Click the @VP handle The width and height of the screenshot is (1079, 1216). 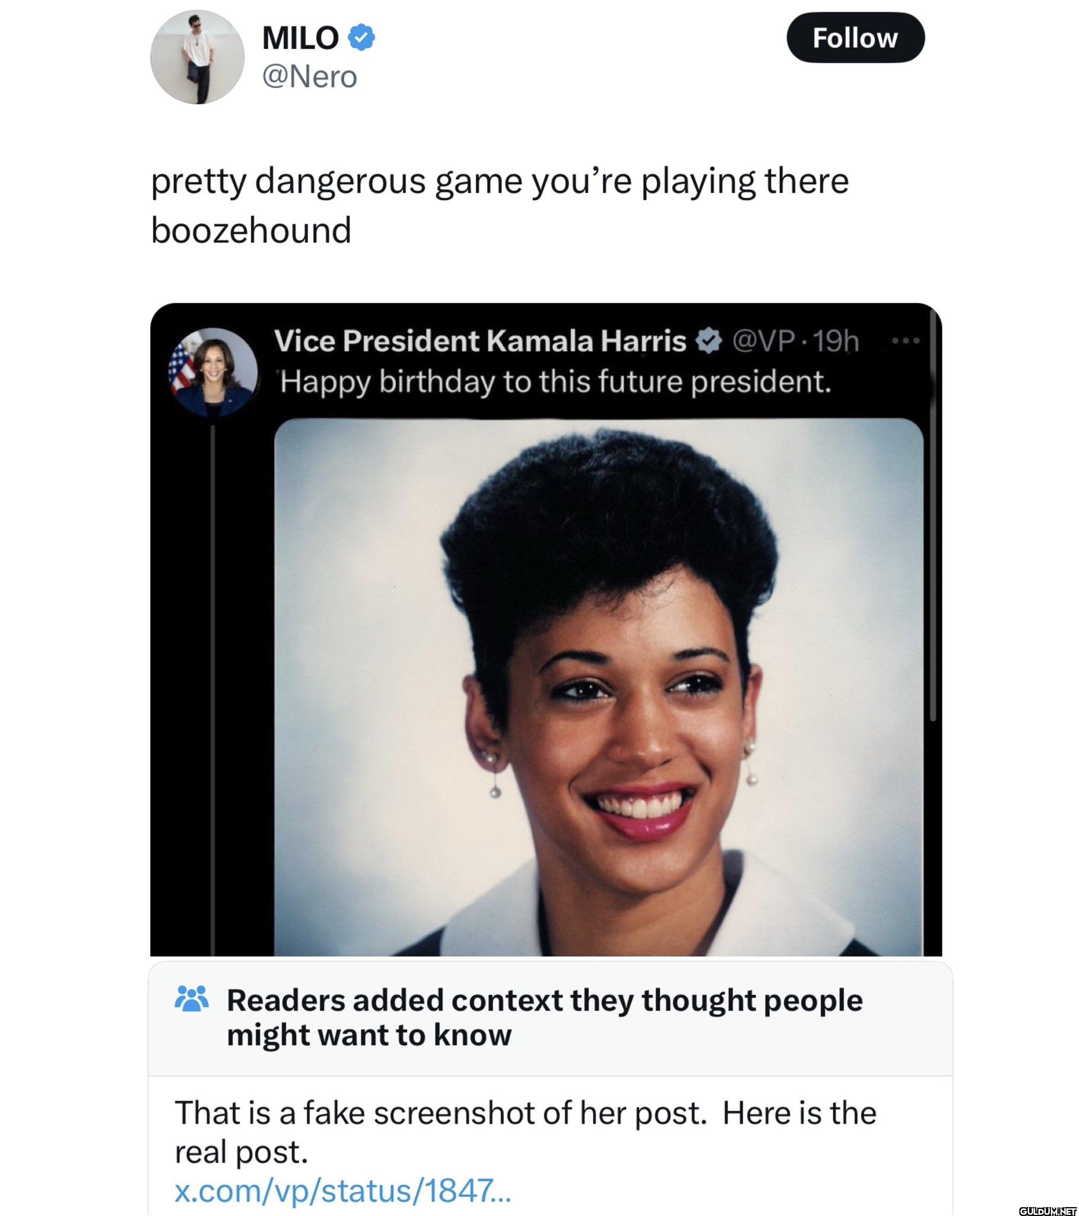click(x=763, y=341)
